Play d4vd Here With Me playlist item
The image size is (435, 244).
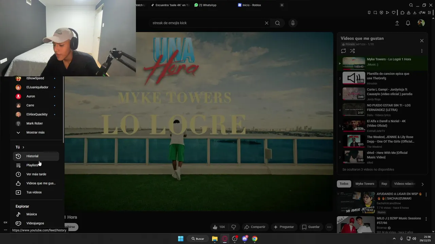pyautogui.click(x=383, y=157)
